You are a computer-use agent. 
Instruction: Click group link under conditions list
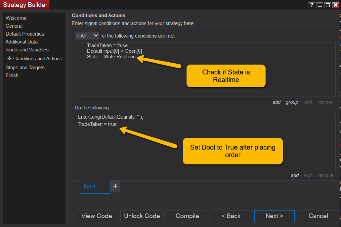tap(292, 102)
